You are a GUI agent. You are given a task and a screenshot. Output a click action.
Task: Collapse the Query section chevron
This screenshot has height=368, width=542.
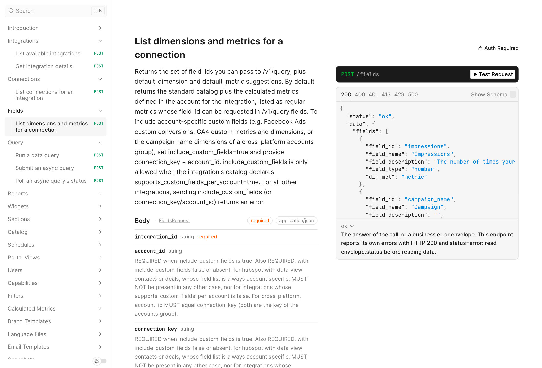point(100,143)
